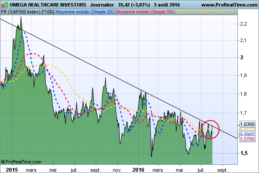Click the candlestick icon beside the chart title

click(x=4, y=5)
